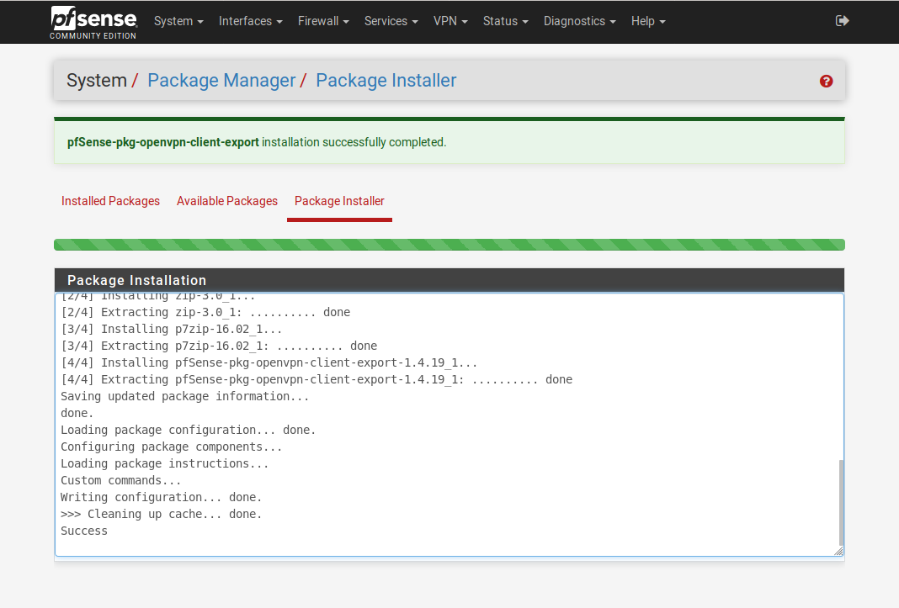This screenshot has height=608, width=899.
Task: Follow the Package Installer breadcrumb link
Action: click(386, 81)
